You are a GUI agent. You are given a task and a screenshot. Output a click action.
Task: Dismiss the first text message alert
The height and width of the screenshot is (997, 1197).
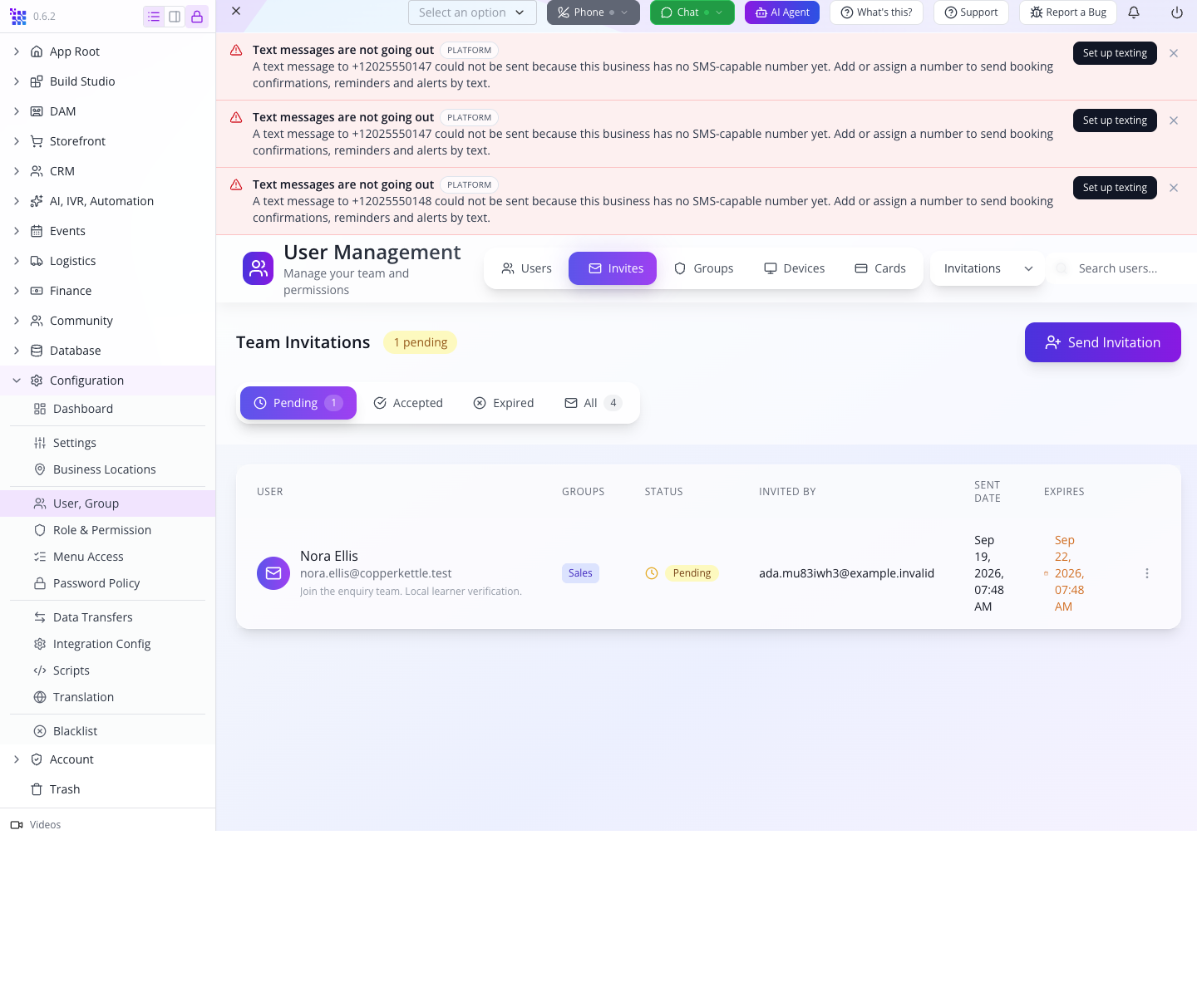coord(1174,53)
